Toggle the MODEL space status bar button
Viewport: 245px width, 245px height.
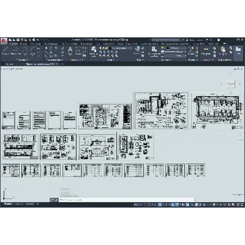[x=138, y=204]
